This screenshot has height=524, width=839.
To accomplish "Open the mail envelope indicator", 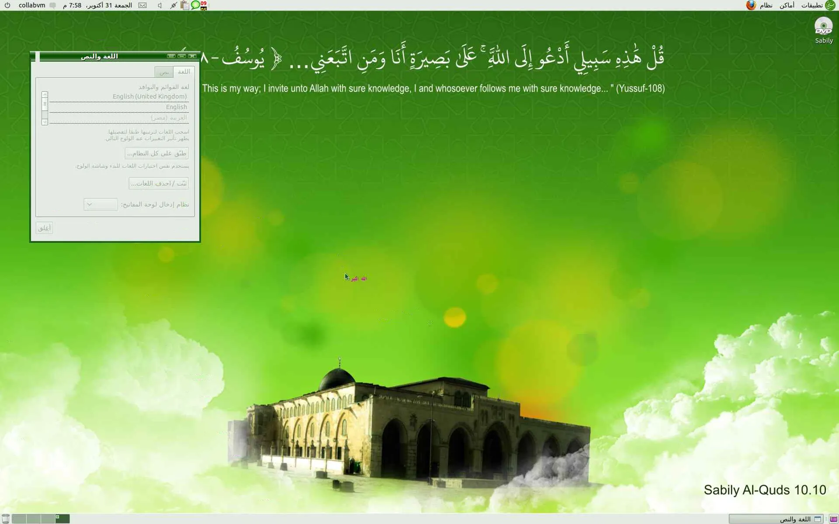I will click(142, 5).
